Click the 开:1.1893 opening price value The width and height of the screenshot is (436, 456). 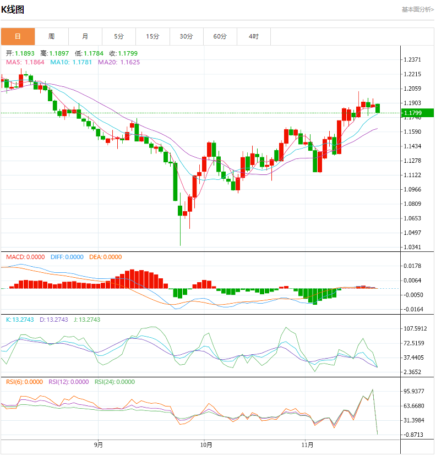pos(20,53)
